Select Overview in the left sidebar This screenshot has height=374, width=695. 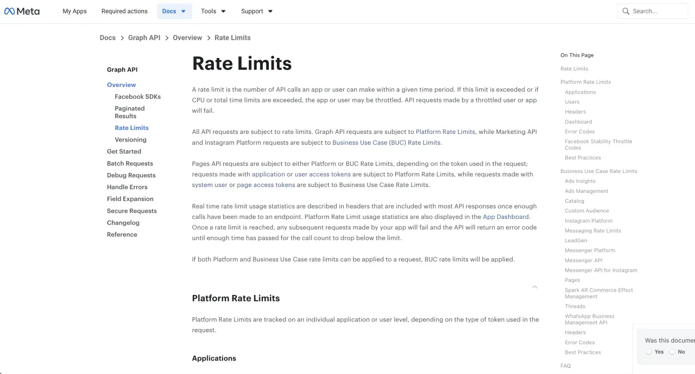tap(122, 85)
